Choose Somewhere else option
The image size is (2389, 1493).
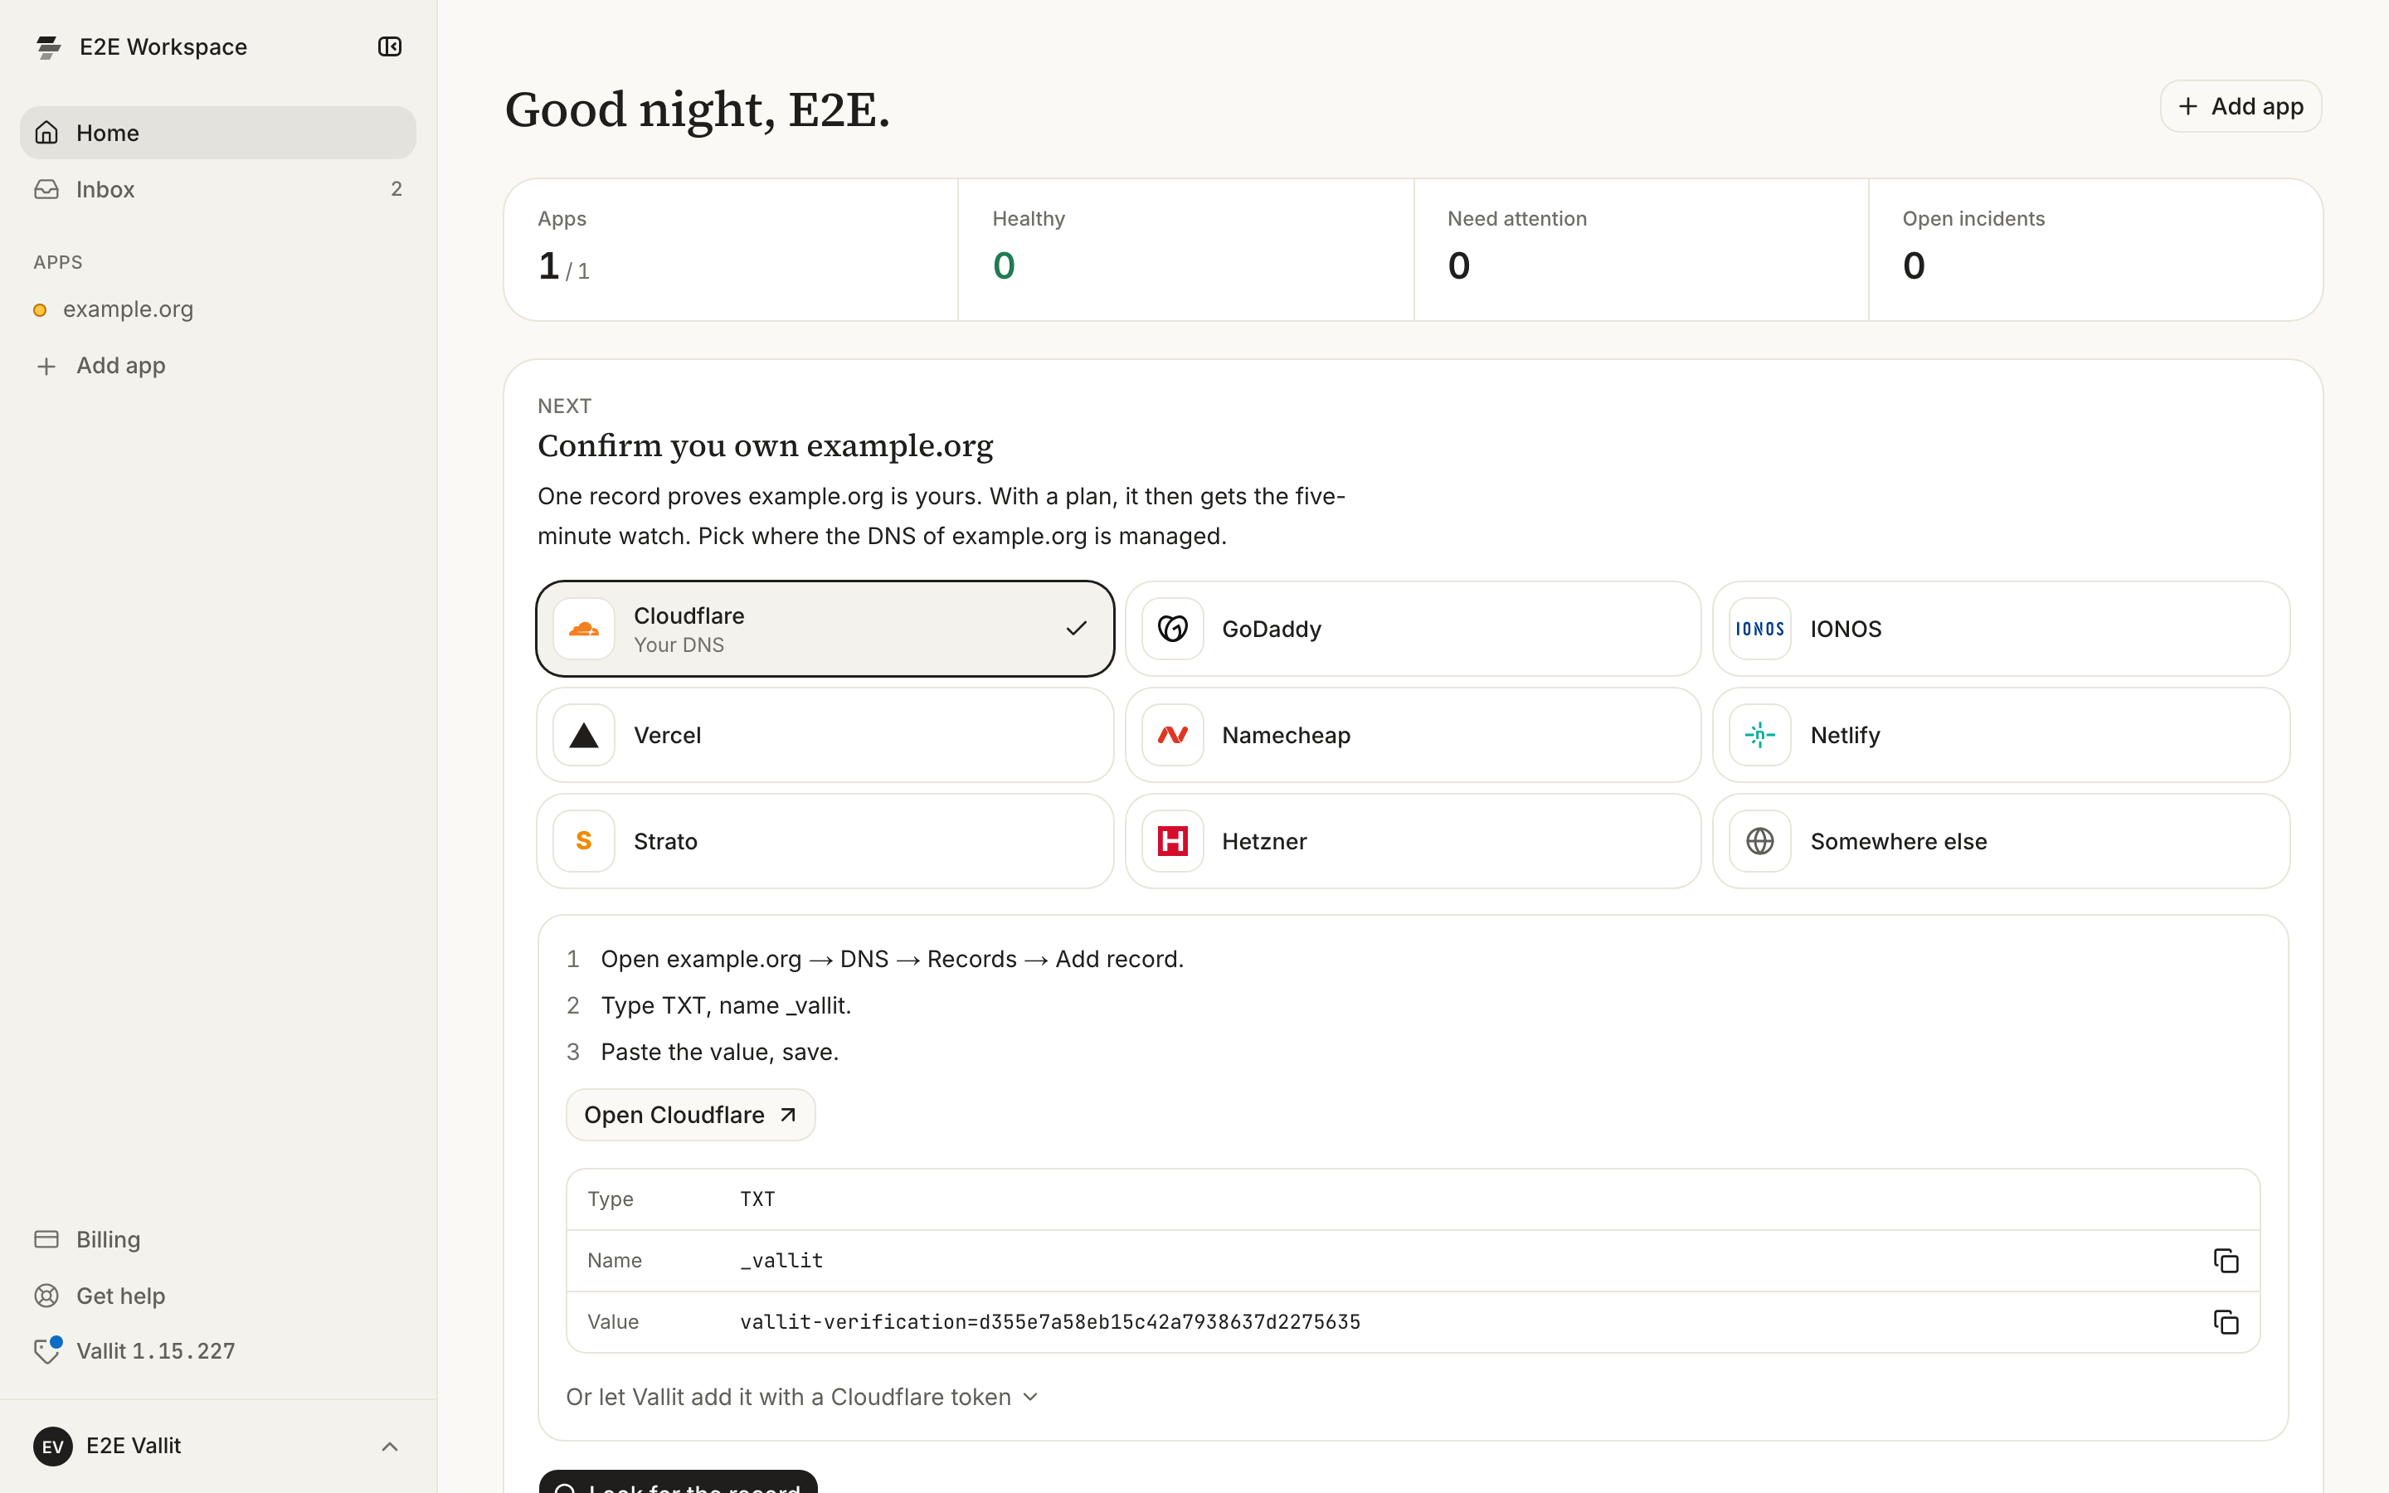tap(2001, 841)
